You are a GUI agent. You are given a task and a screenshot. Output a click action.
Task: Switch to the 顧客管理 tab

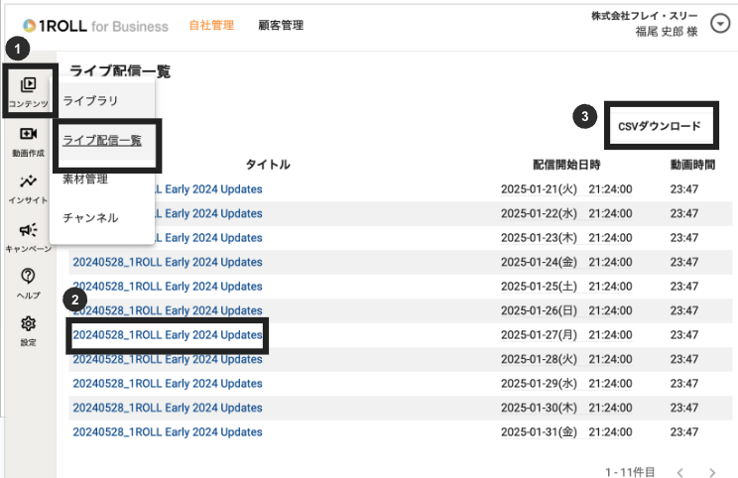[x=280, y=25]
